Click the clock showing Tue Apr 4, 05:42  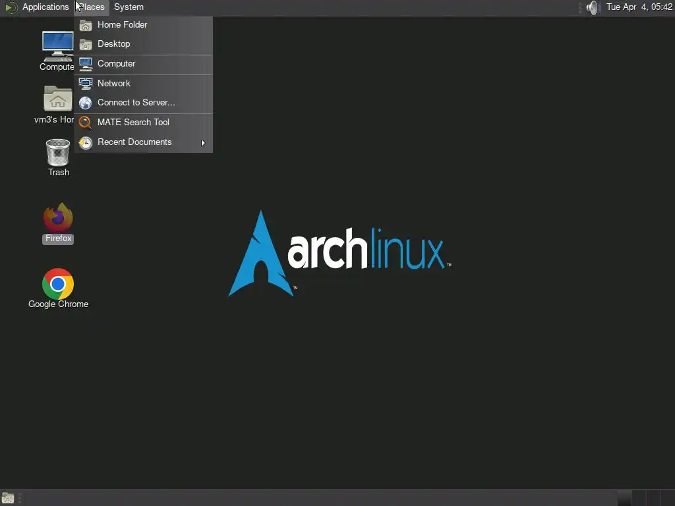(639, 7)
